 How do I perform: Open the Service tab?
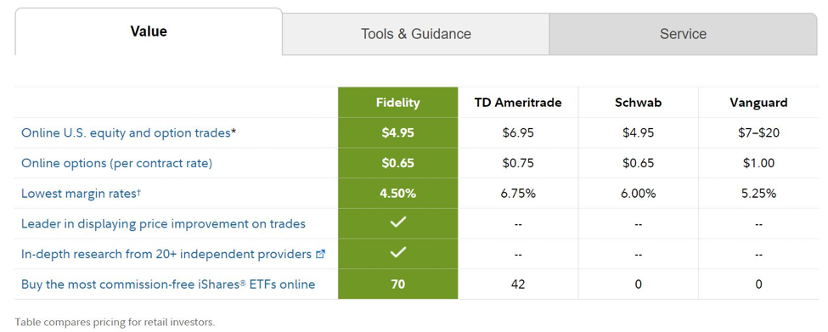tap(683, 34)
